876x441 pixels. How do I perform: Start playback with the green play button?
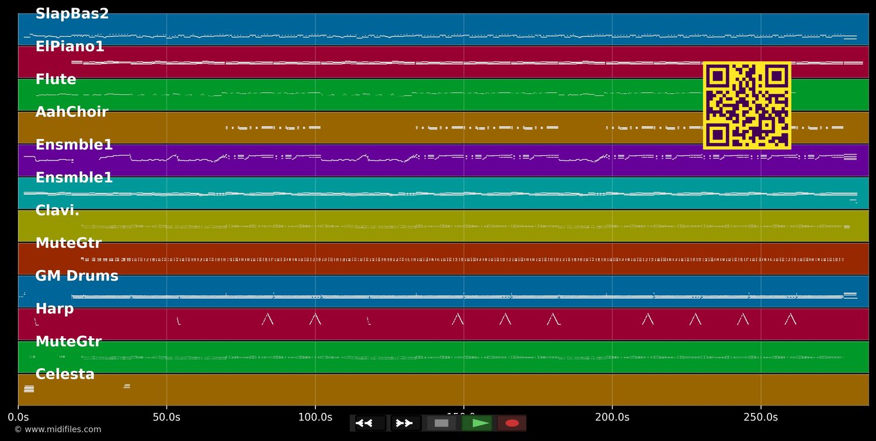point(477,423)
